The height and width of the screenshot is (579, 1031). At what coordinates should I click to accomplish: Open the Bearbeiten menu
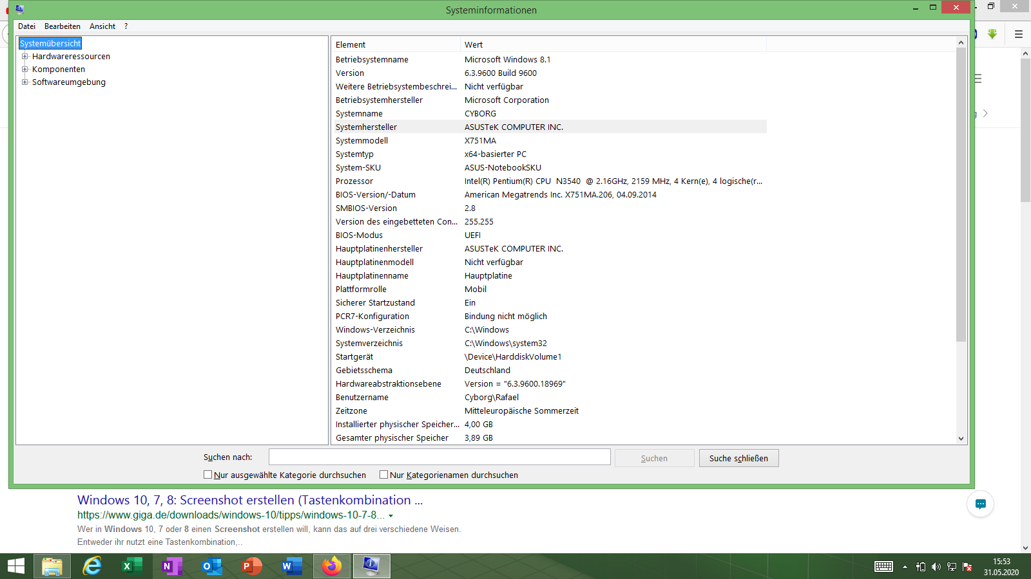click(63, 26)
